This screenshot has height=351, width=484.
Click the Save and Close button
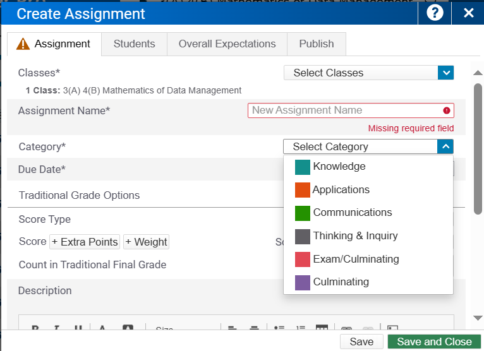[x=433, y=342]
